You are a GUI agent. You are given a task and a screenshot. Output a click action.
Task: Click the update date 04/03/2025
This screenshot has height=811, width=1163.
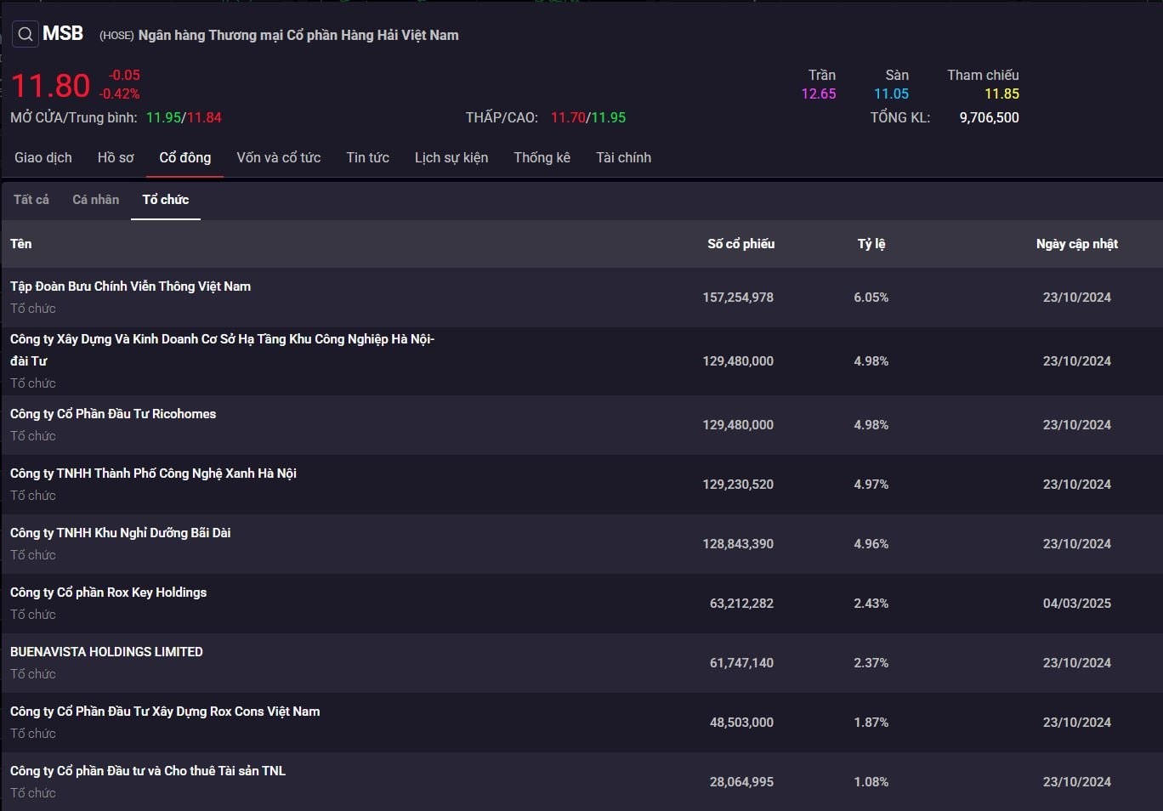click(x=1077, y=604)
